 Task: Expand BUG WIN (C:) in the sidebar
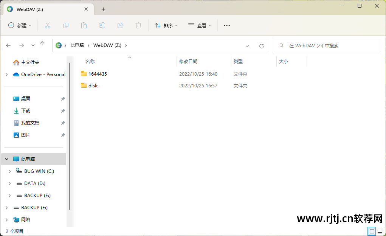[x=9, y=171]
